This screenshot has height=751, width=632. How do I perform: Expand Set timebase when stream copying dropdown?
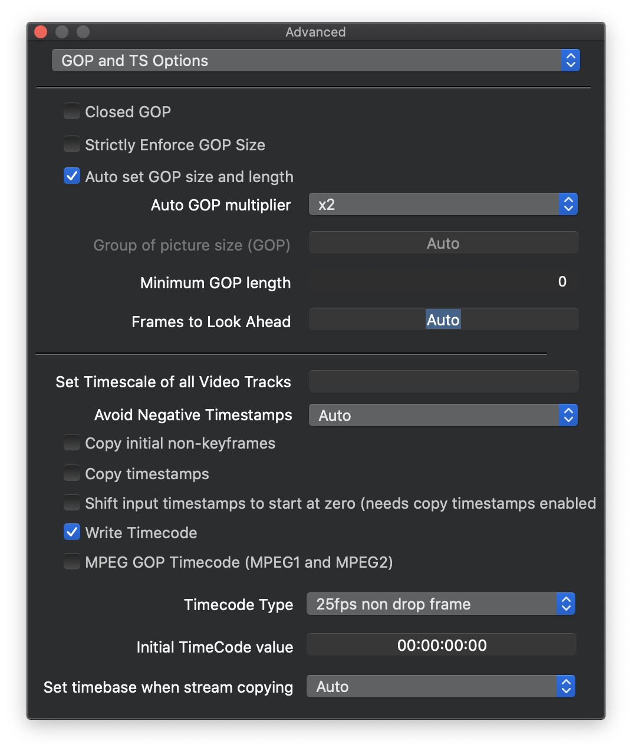pyautogui.click(x=440, y=687)
